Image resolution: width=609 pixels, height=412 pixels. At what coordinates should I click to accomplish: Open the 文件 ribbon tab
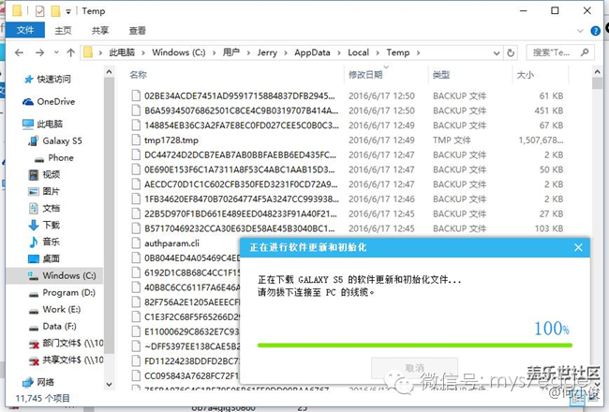tap(25, 30)
